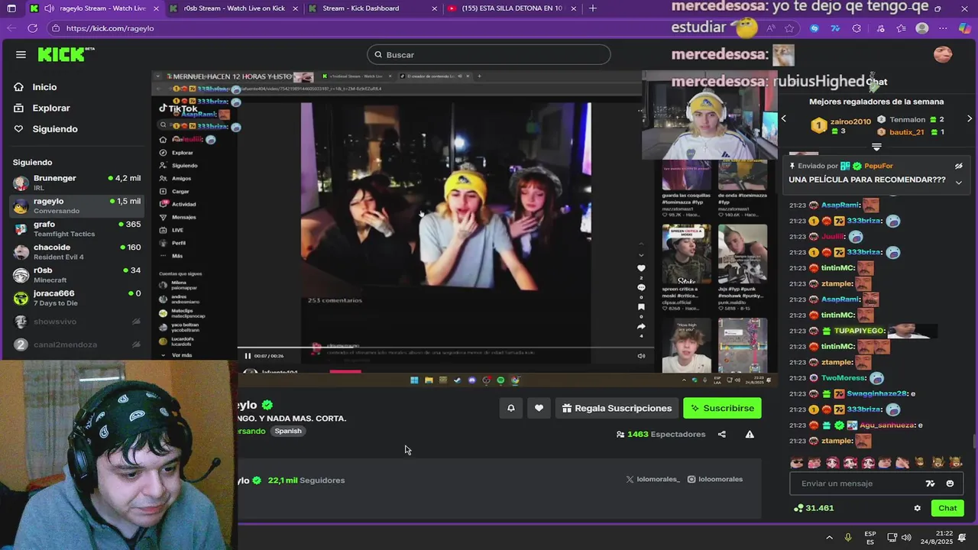978x550 pixels.
Task: Open the 31.461 channel points balance
Action: click(x=814, y=508)
